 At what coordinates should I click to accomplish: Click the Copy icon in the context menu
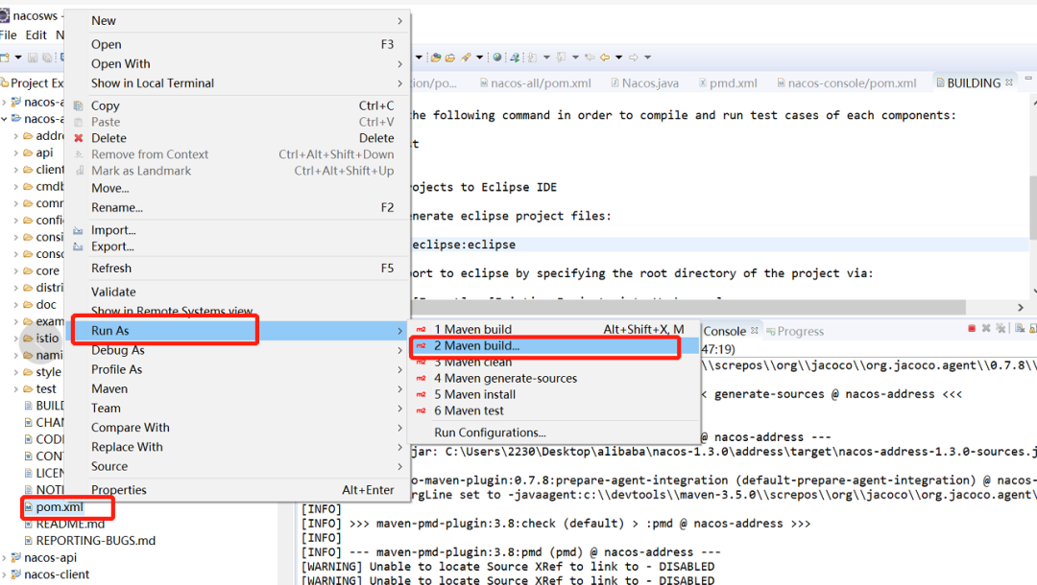click(x=78, y=105)
